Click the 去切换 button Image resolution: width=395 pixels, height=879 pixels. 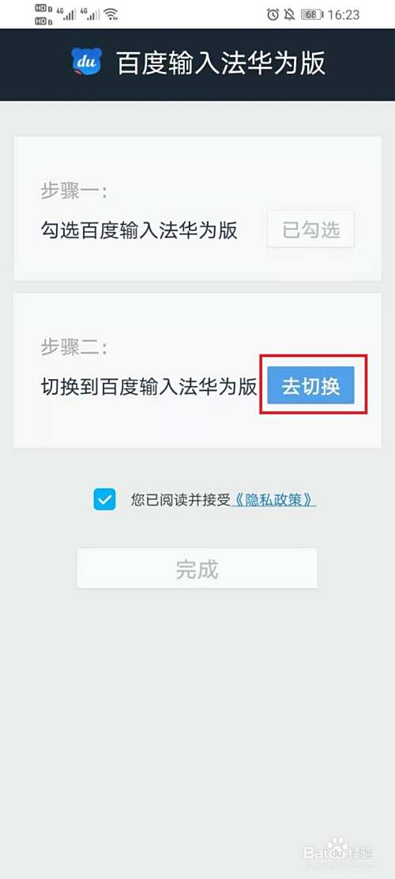coord(311,385)
